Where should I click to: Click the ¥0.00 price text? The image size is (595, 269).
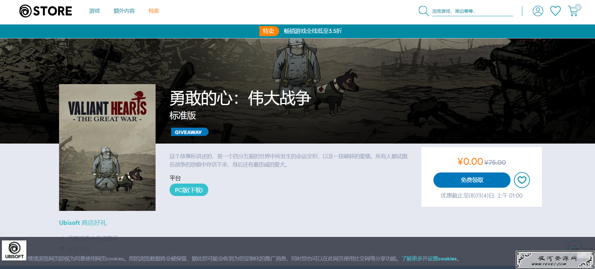coord(470,162)
